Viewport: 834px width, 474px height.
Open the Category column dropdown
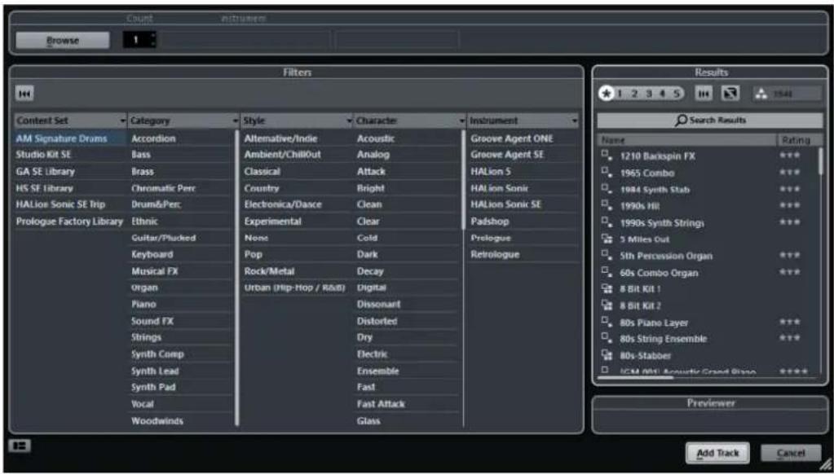[x=236, y=121]
